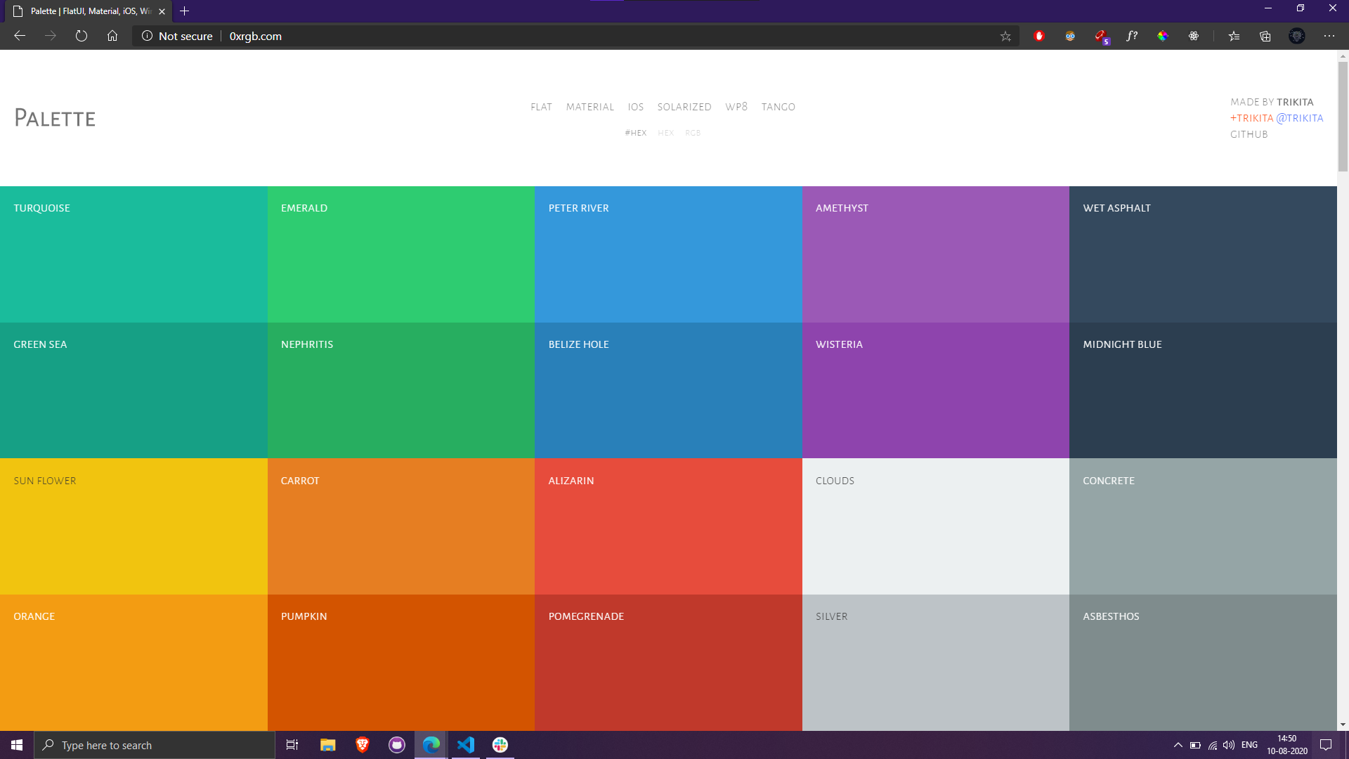Open EMERALD color details
The image size is (1349, 759).
click(401, 254)
